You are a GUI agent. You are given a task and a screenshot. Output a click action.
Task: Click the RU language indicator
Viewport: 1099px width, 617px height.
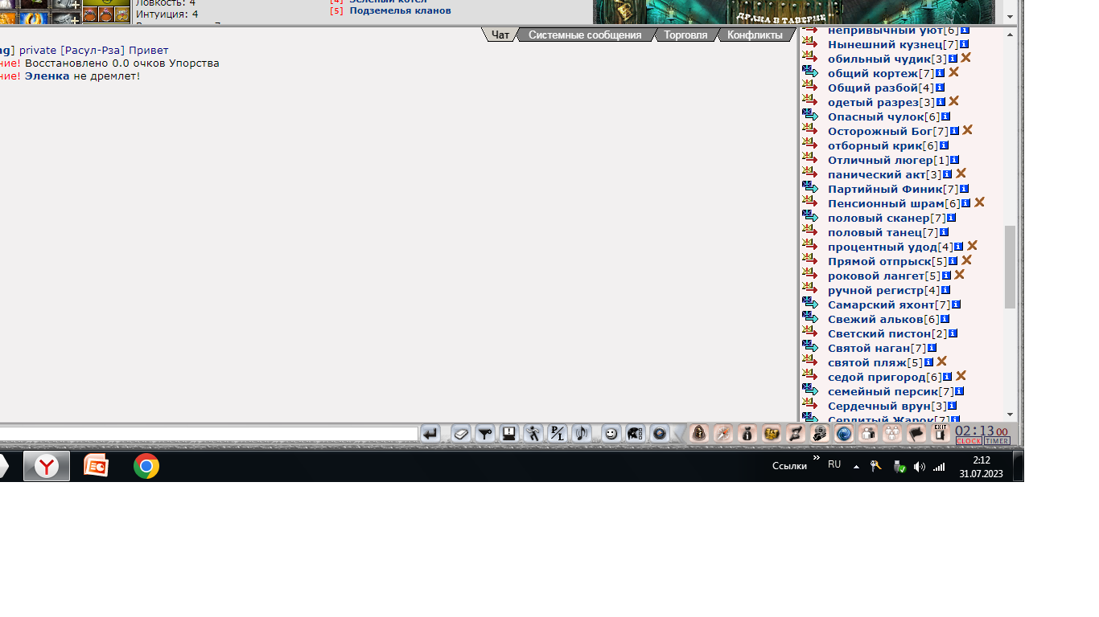click(834, 464)
